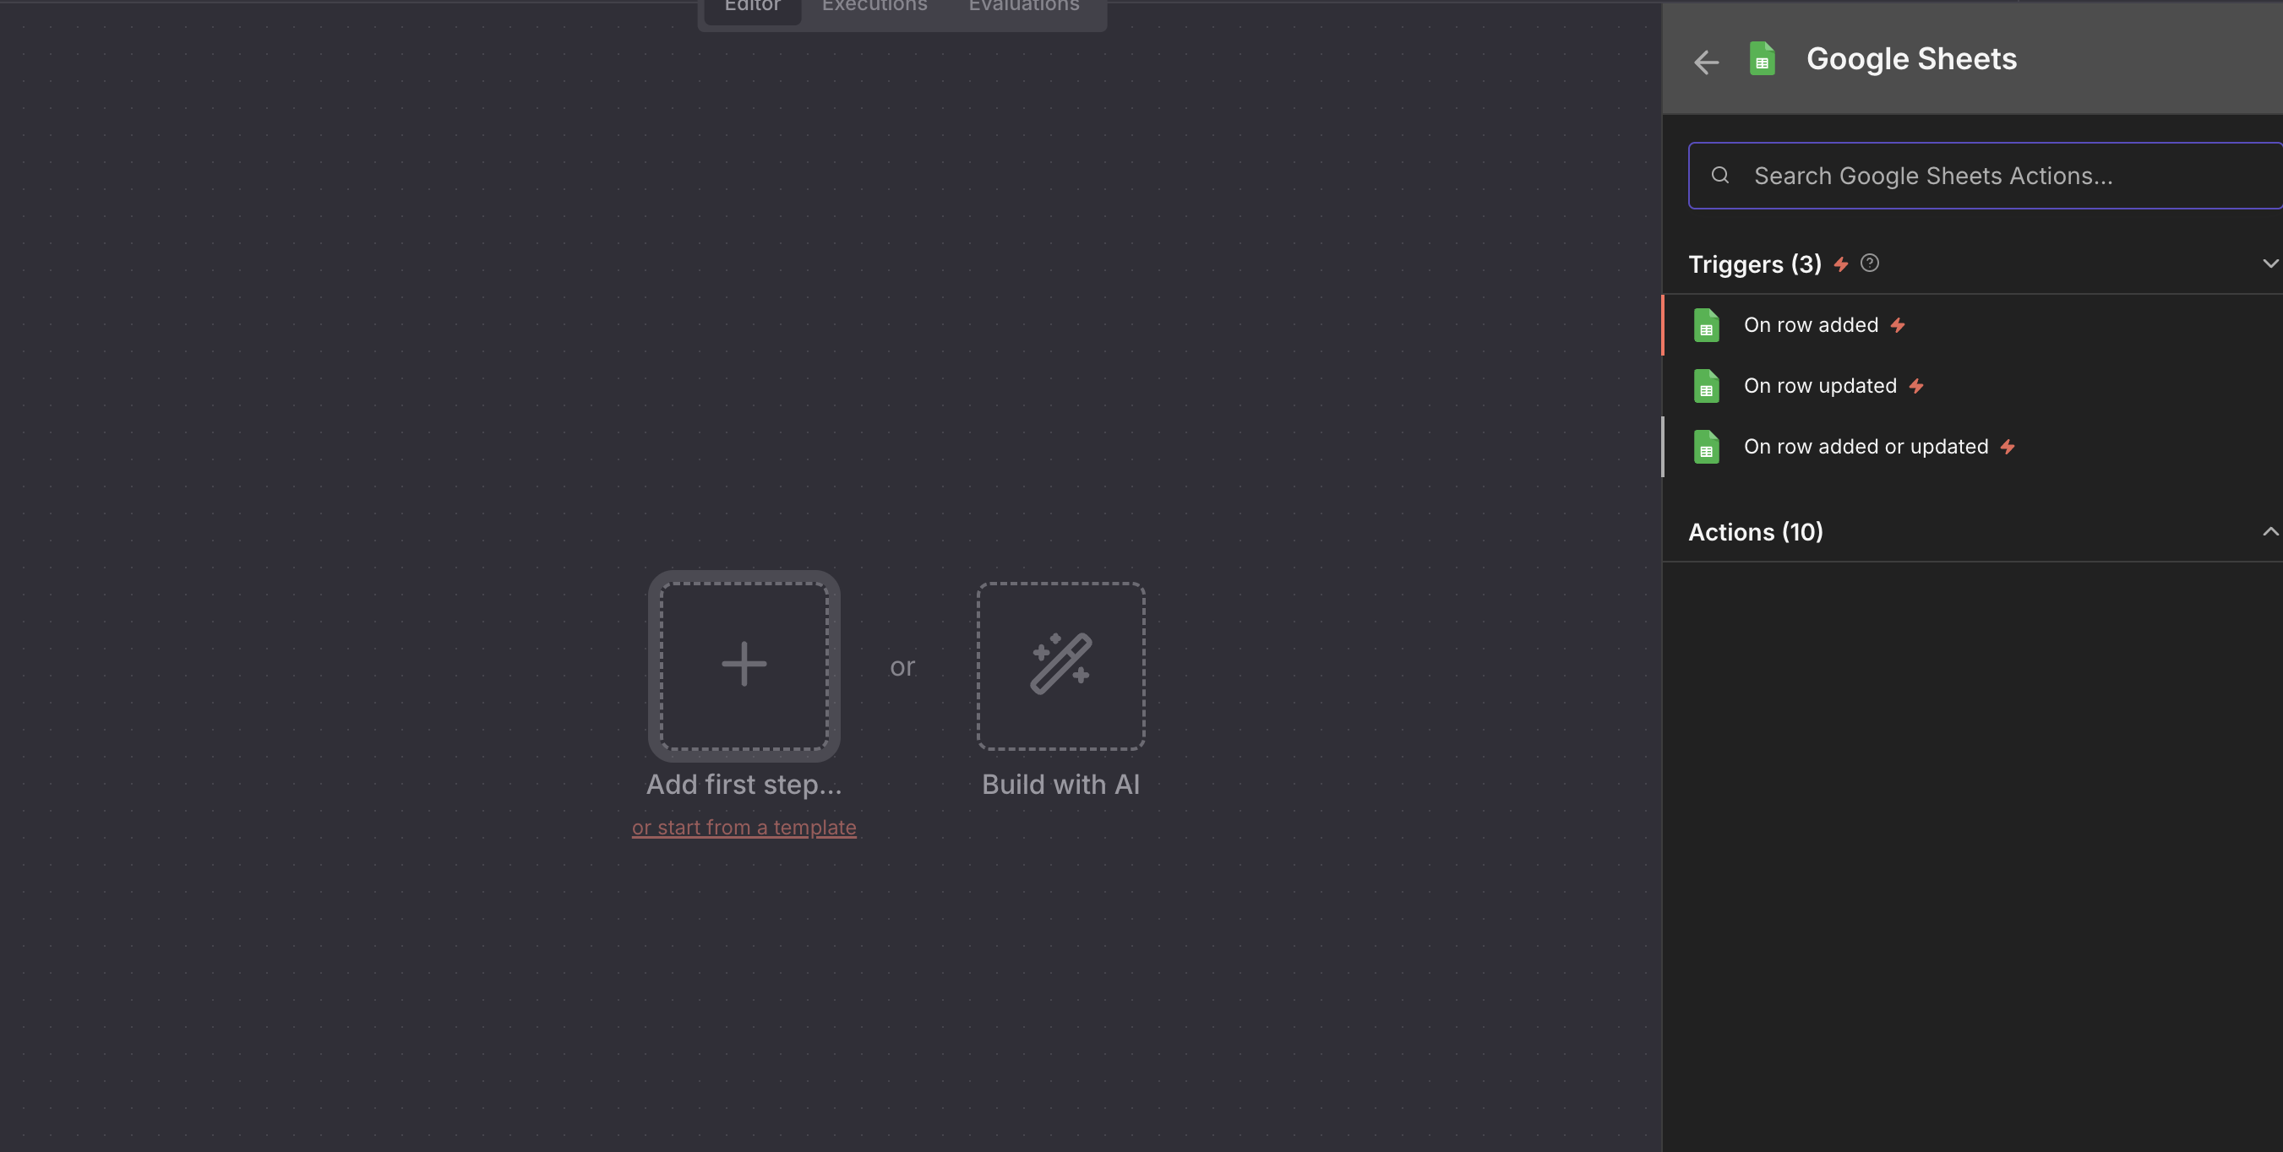The image size is (2283, 1152).
Task: Select the On row updated trigger
Action: coord(1819,386)
